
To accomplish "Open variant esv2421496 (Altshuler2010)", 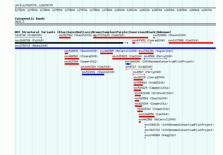I will pyautogui.click(x=154, y=93).
